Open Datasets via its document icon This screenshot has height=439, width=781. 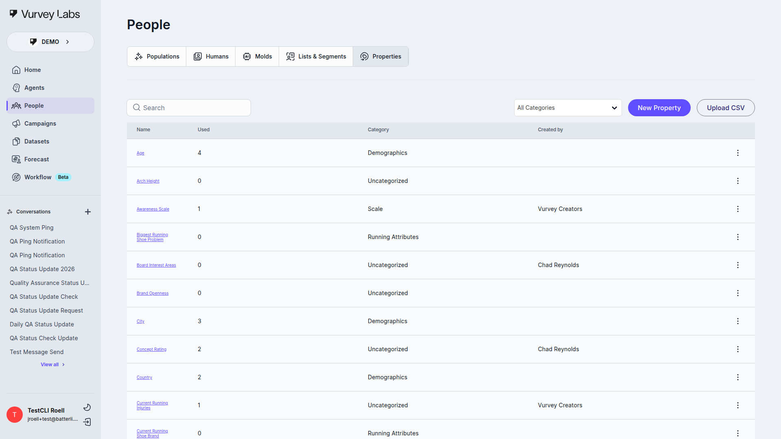tap(16, 141)
